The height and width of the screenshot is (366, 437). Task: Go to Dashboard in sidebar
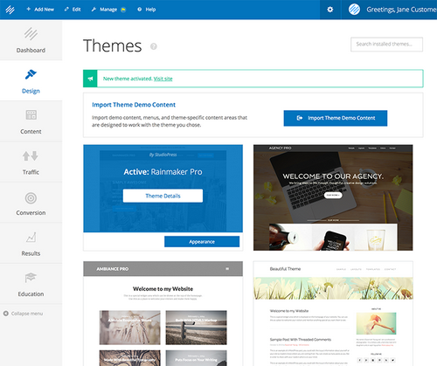31,40
